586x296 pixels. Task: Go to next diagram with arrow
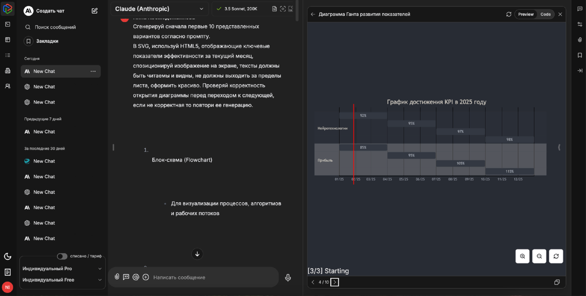click(335, 282)
